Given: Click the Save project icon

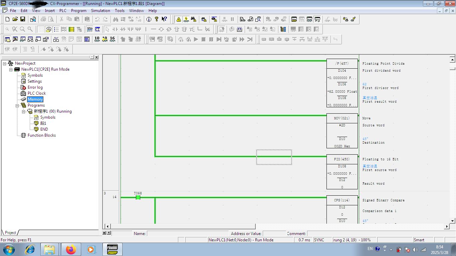Looking at the screenshot, I should click(x=23, y=19).
